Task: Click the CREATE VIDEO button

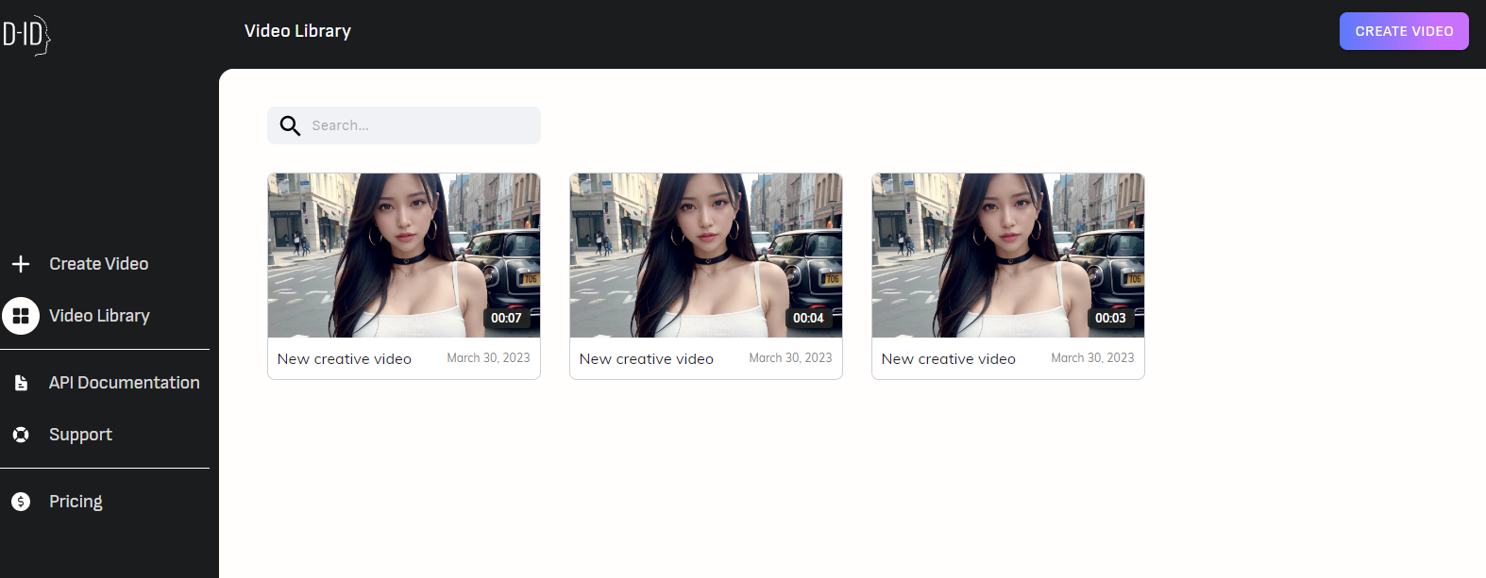Action: (x=1404, y=31)
